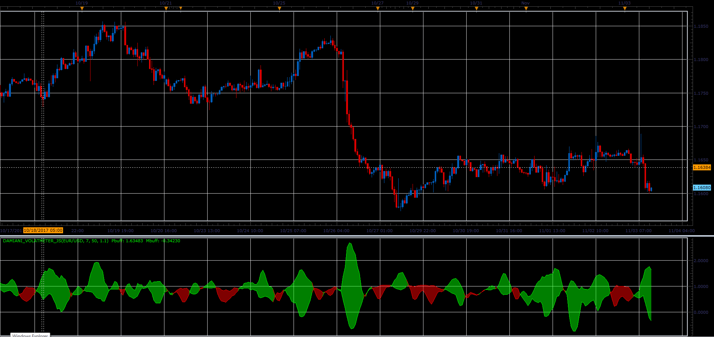The image size is (714, 337).
Task: Select the DAMIANI_VOLATMETER_JS indicator title
Action: (56, 241)
